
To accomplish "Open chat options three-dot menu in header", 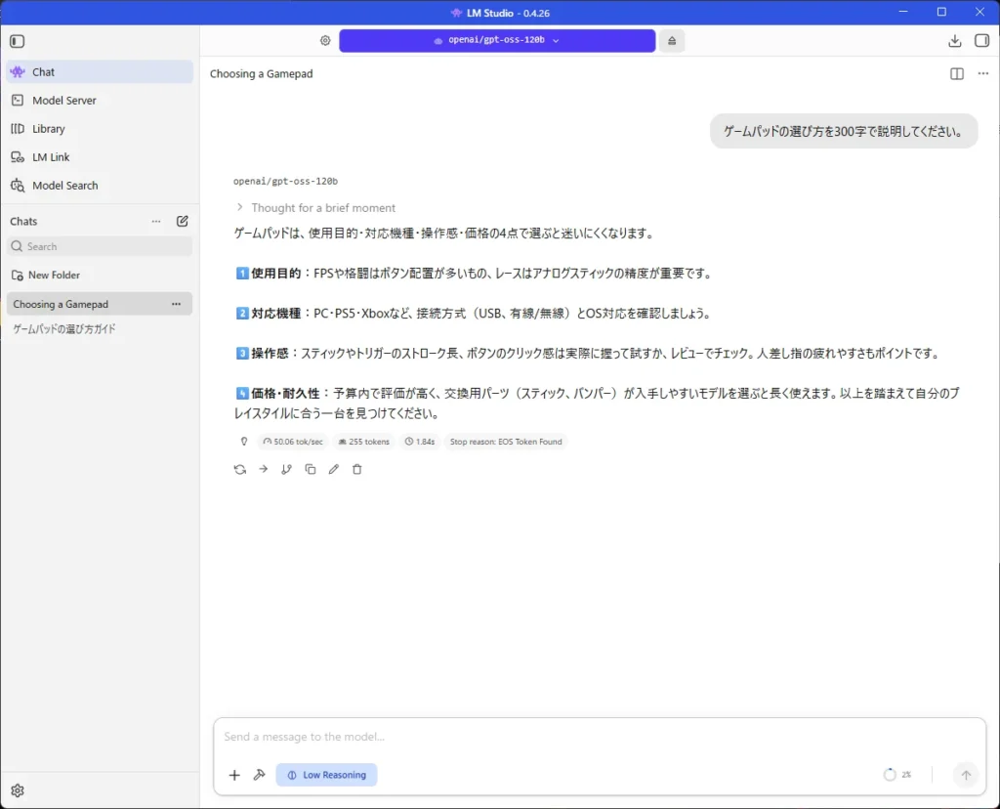I will pyautogui.click(x=982, y=74).
